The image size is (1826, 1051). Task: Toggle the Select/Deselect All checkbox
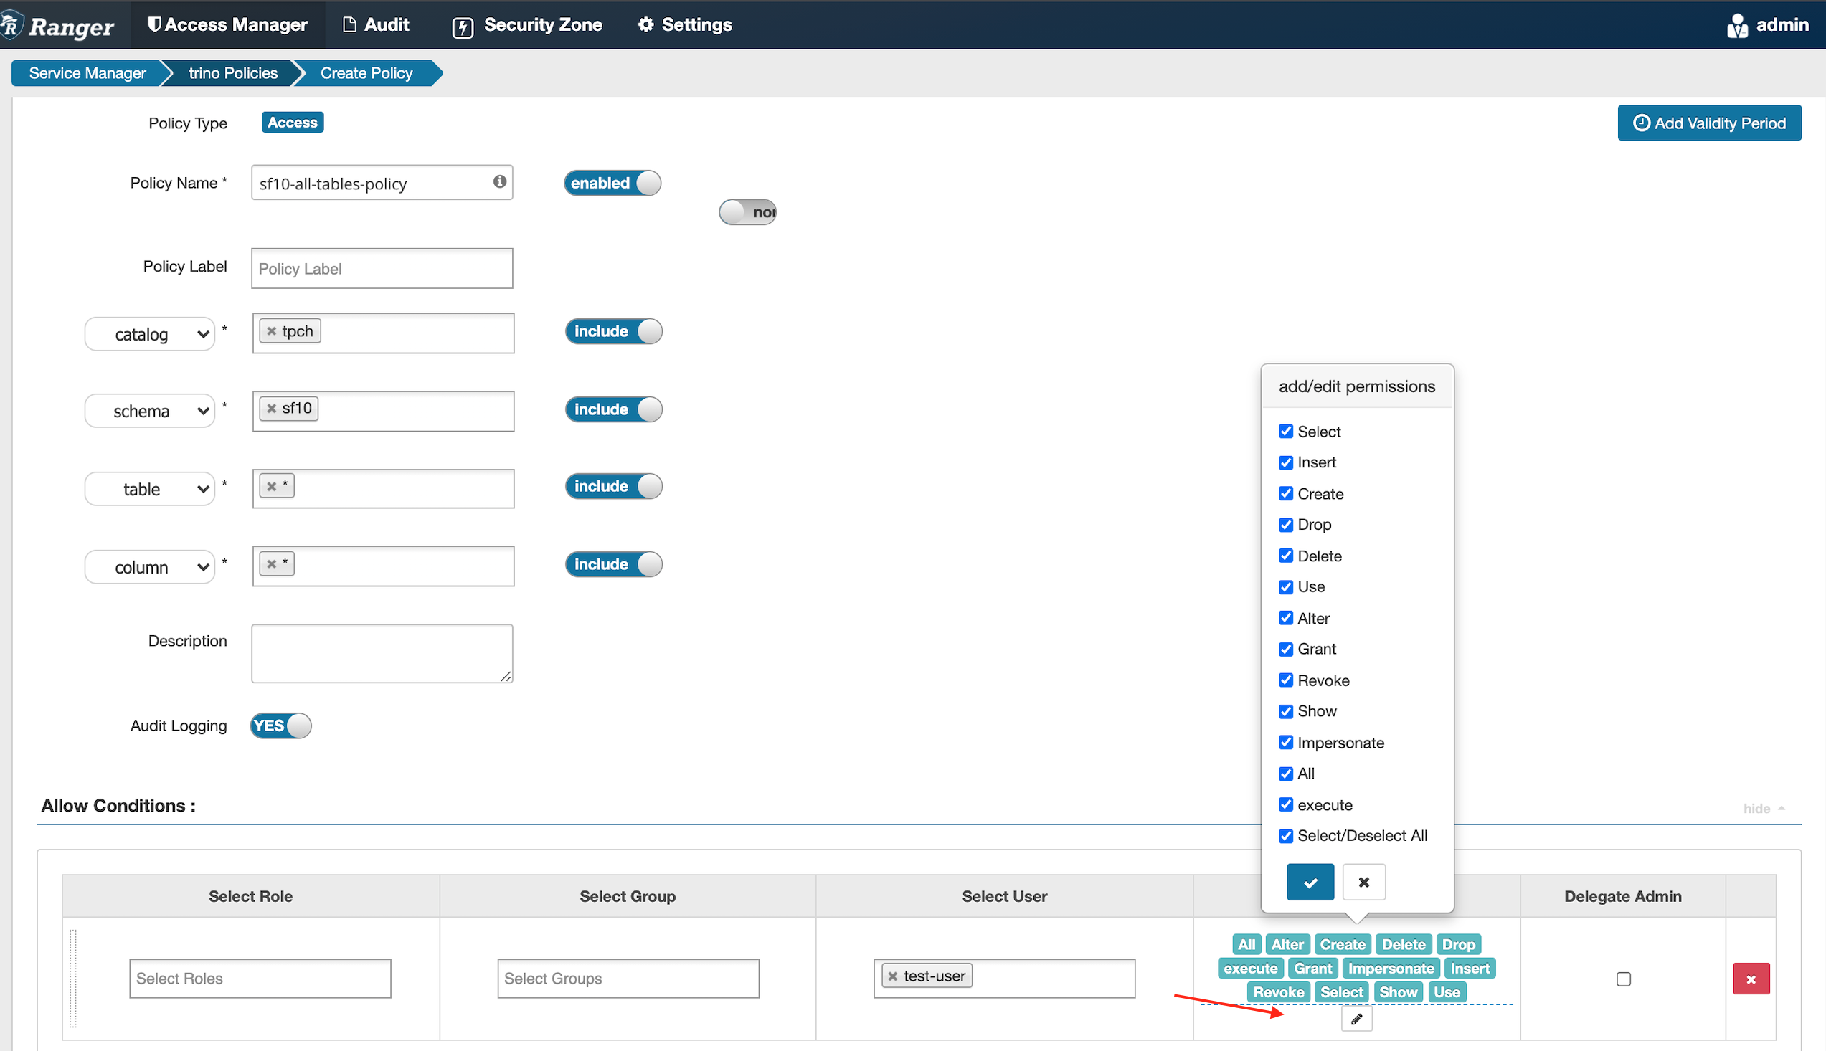1285,835
